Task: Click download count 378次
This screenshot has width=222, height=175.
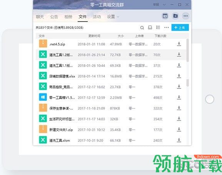Action: (x=158, y=87)
